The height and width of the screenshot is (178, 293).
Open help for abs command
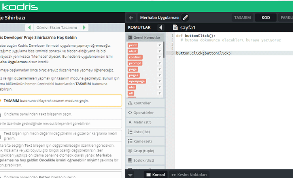click(x=160, y=87)
